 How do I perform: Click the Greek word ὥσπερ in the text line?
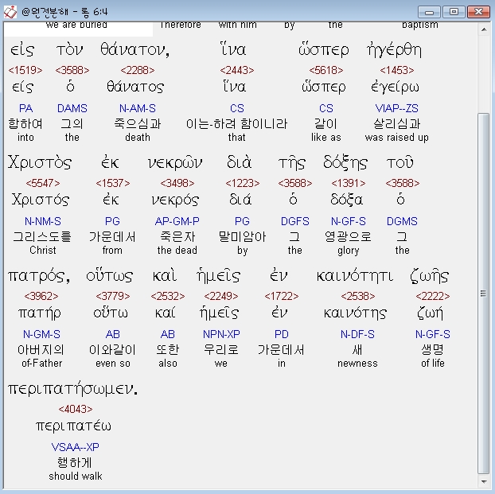[x=324, y=49]
